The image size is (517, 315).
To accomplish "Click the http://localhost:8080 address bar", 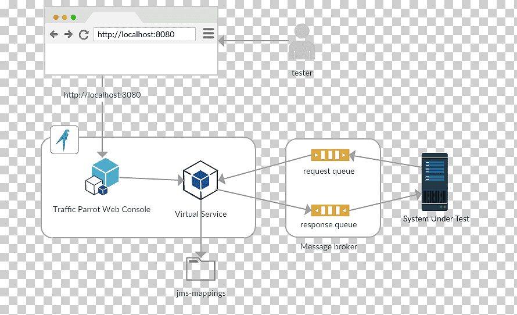I will pyautogui.click(x=145, y=34).
